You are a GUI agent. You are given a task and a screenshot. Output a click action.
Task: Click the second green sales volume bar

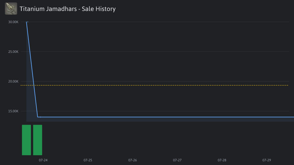[38, 140]
